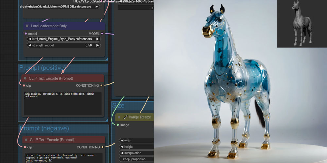Click the left arrow on the interpolation field
Screen dimensions: 327x163
click(x=122, y=153)
